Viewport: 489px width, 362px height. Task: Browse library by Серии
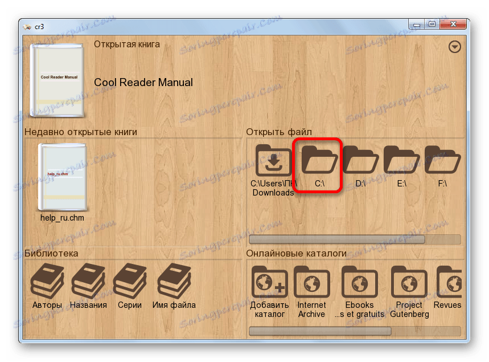[129, 281]
